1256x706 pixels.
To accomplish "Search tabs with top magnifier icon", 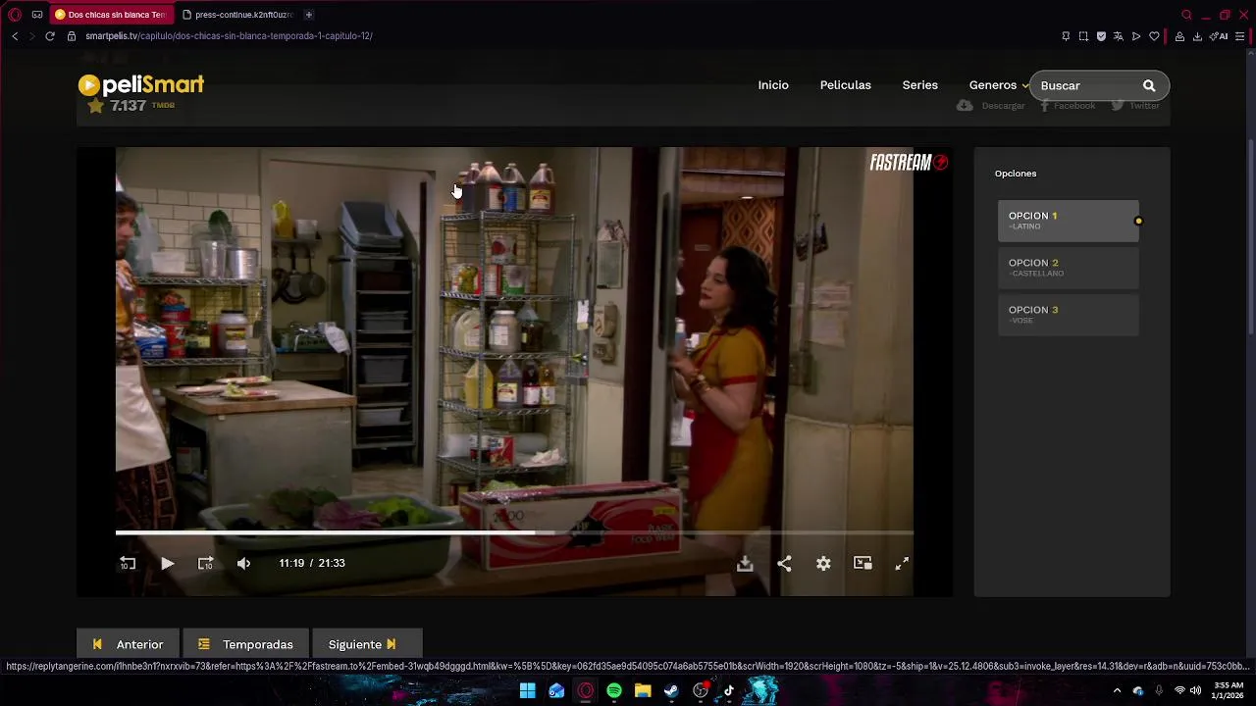I will [1186, 15].
